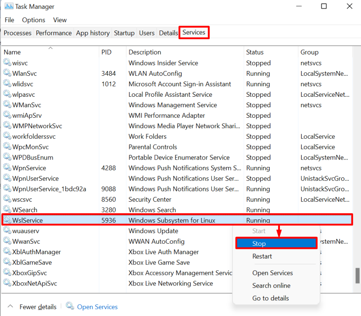Click the Open Services link at bottom
The width and height of the screenshot is (361, 316).
pos(97,307)
